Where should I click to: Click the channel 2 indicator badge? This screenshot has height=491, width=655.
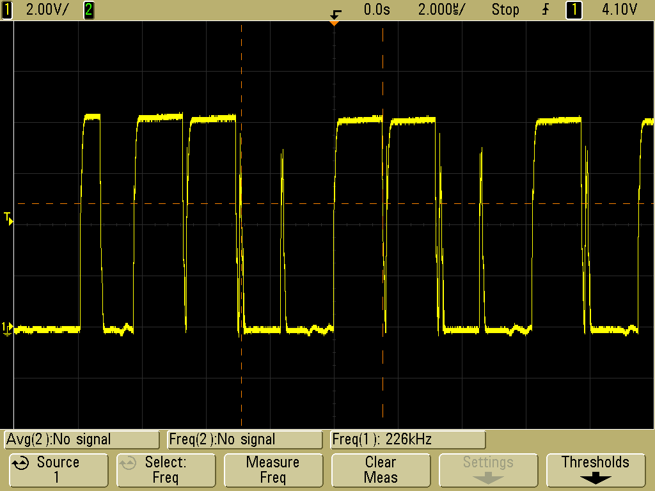click(x=88, y=10)
